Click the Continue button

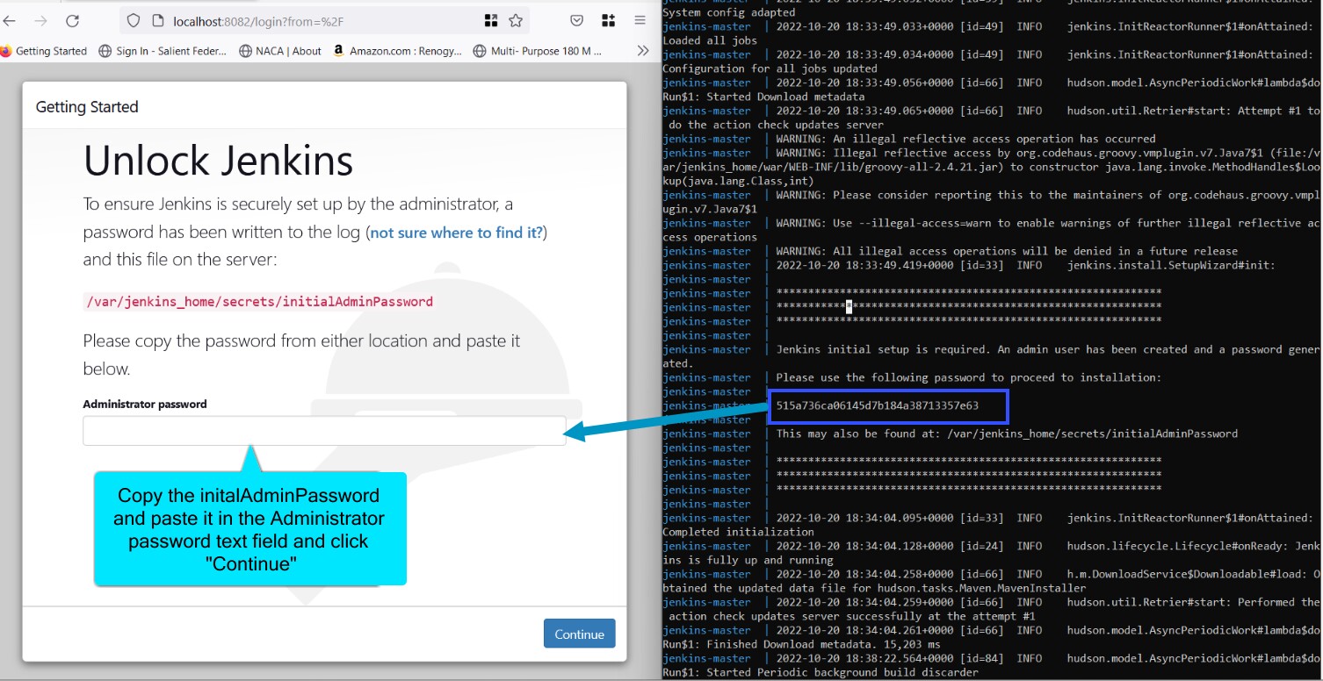pyautogui.click(x=579, y=634)
